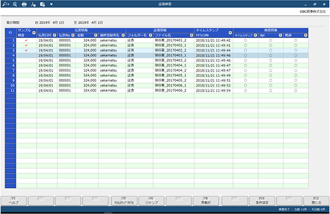This screenshot has height=214, width=330.
Task: Open the フォルダー名 column filter dropdown
Action: (x=150, y=35)
